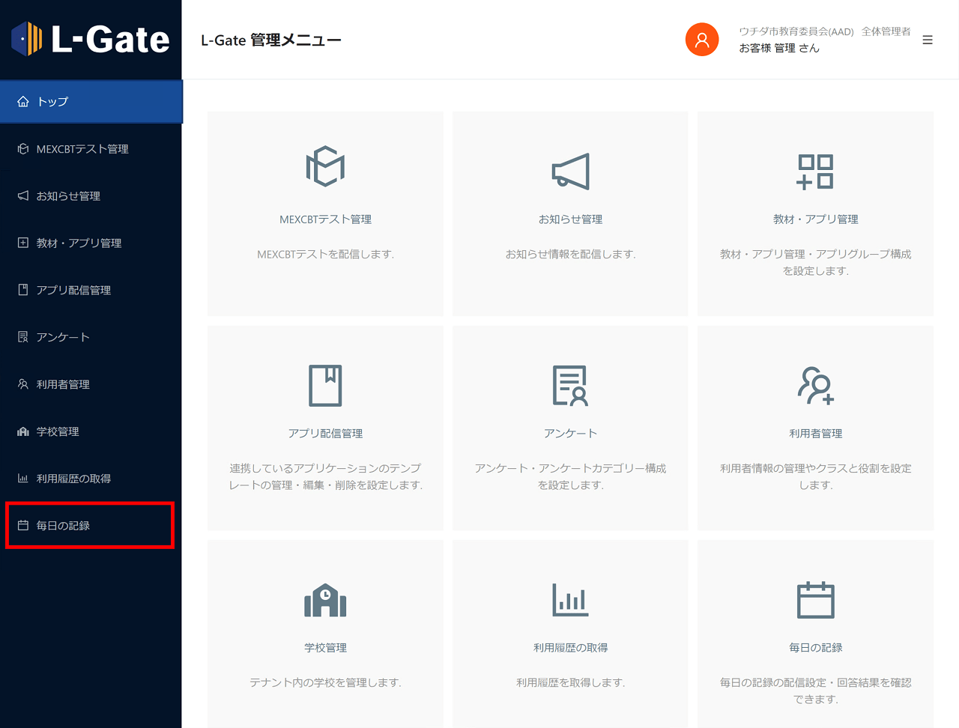
Task: Open 学校管理 sidebar entry
Action: click(x=91, y=431)
